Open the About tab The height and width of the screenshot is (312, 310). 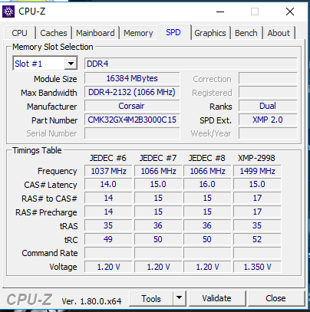[279, 33]
